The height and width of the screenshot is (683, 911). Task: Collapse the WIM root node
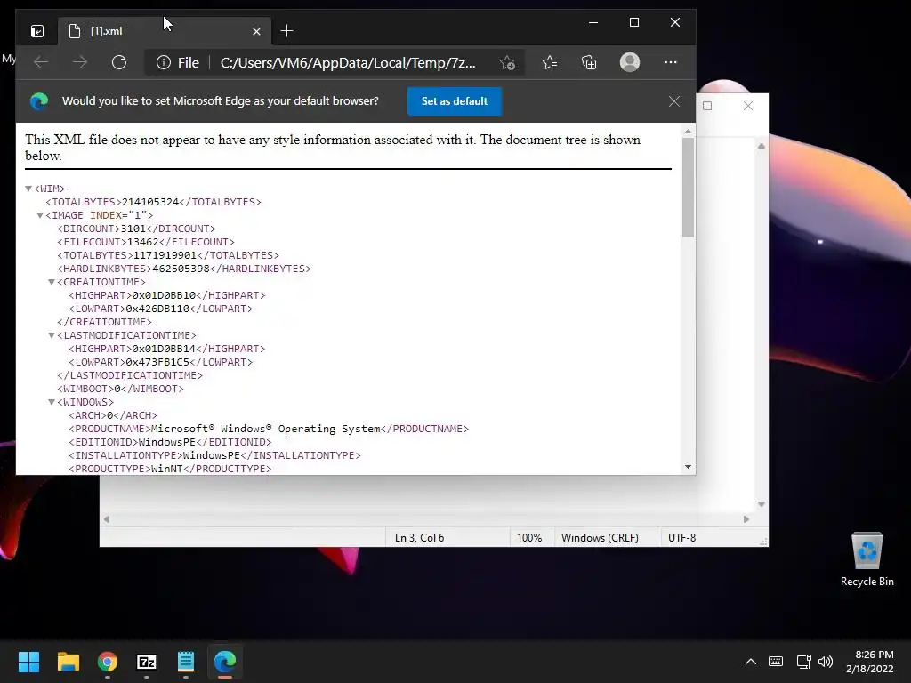pyautogui.click(x=28, y=189)
